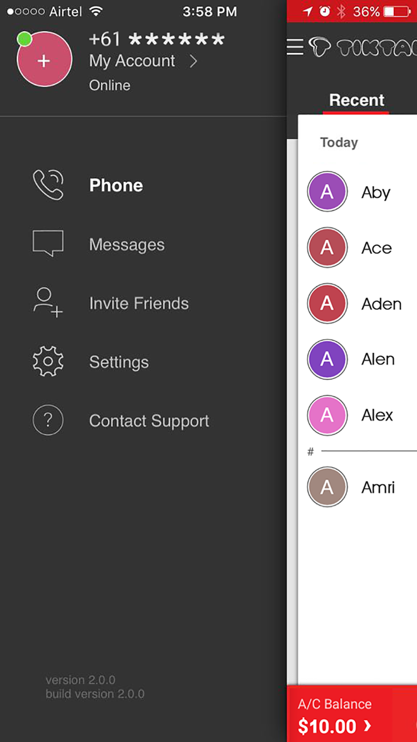Add profile photo via plus avatar
This screenshot has width=417, height=742.
44,59
